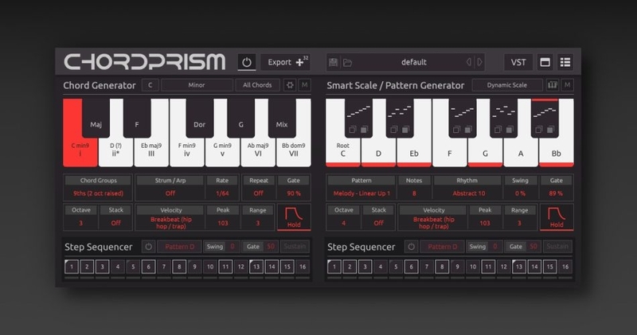
Task: Select pattern on black key between F and G
Action: pyautogui.click(x=463, y=111)
